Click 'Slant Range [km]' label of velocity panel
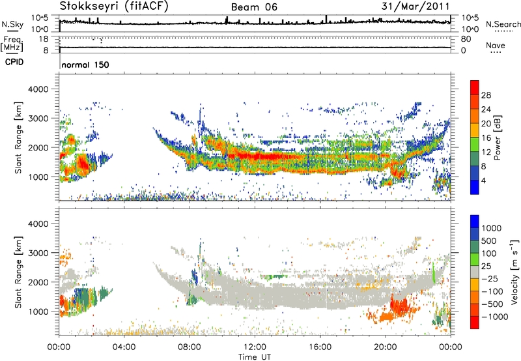The height and width of the screenshot is (361, 521). [18, 272]
